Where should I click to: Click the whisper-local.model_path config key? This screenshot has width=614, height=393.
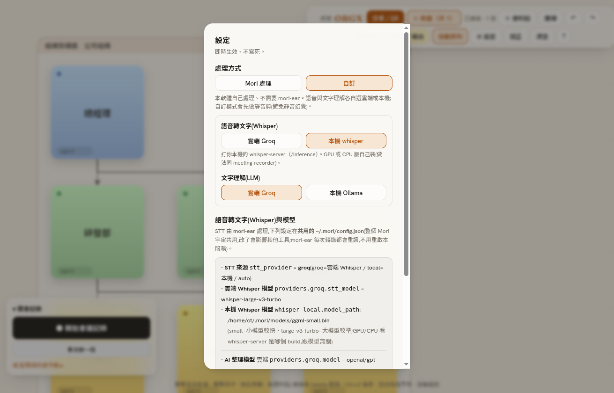(x=318, y=310)
